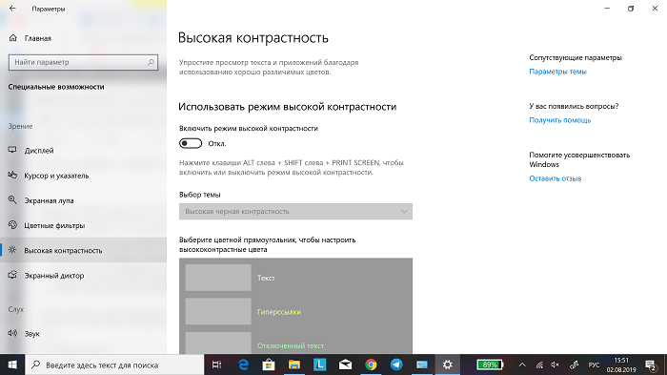Click the Найти параметр search field
The width and height of the screenshot is (667, 375).
(x=84, y=62)
